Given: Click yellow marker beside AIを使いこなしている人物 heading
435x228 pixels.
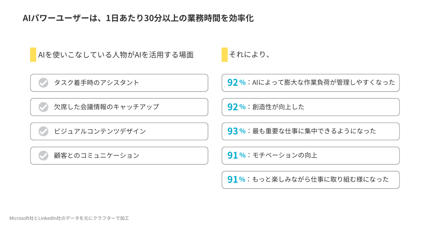Looking at the screenshot, I should click(x=33, y=54).
